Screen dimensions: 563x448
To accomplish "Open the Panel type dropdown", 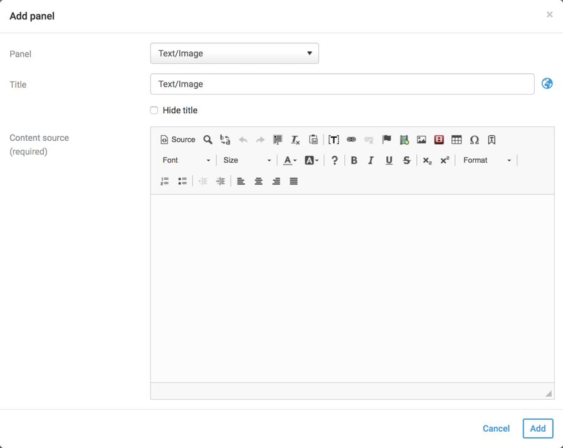I will tap(234, 53).
